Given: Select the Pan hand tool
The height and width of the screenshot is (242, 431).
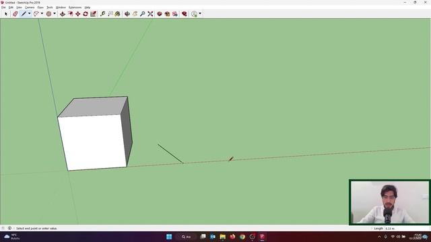Looking at the screenshot, I should 135,13.
